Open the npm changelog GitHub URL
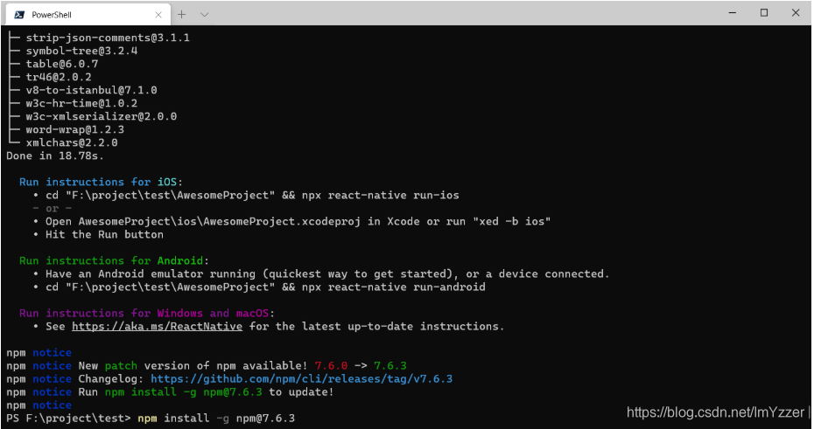The width and height of the screenshot is (814, 429). click(x=302, y=378)
